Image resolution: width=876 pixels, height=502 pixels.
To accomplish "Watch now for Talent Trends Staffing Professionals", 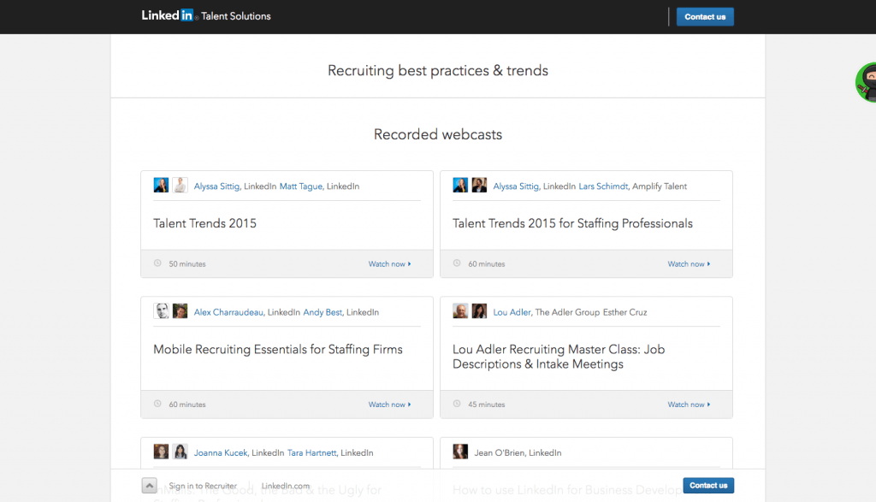I will 689,264.
